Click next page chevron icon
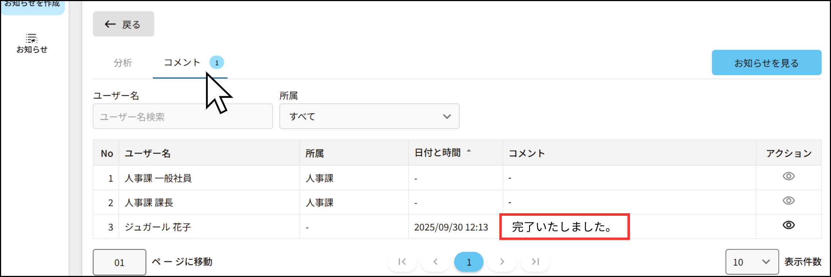This screenshot has width=831, height=277. pyautogui.click(x=502, y=262)
